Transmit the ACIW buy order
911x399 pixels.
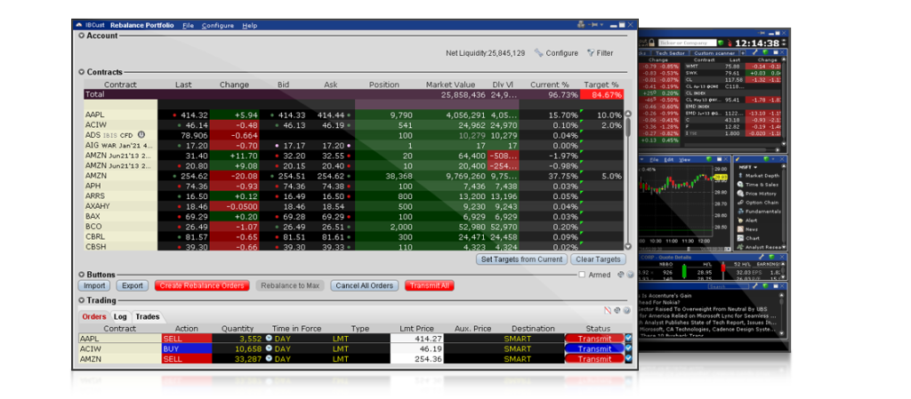pos(594,348)
